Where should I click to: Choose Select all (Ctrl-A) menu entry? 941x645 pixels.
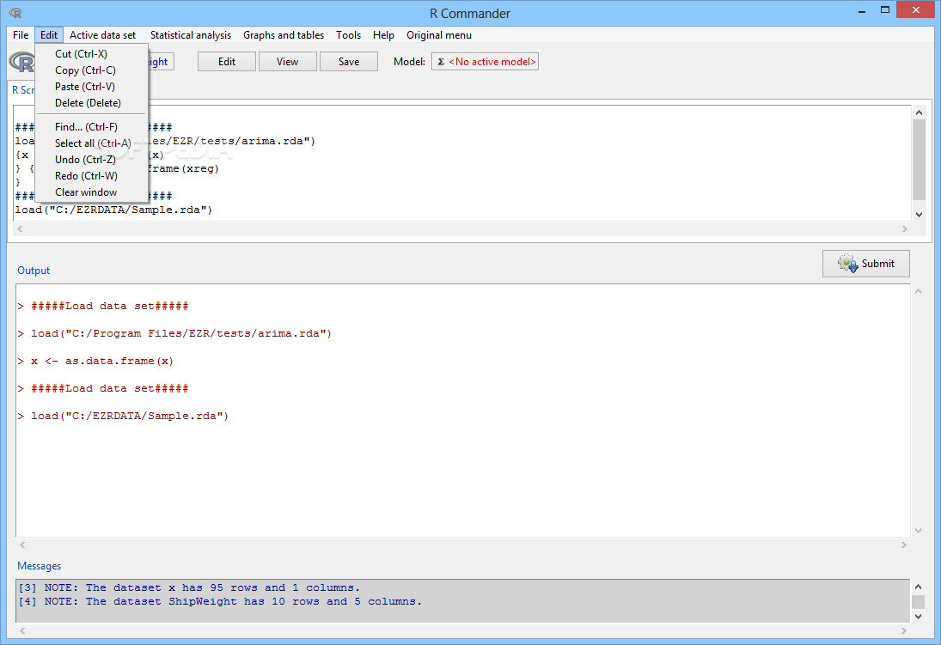coord(91,143)
